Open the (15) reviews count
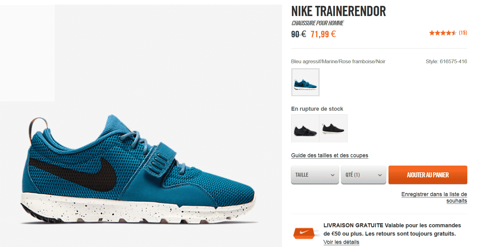This screenshot has height=247, width=479. click(463, 33)
